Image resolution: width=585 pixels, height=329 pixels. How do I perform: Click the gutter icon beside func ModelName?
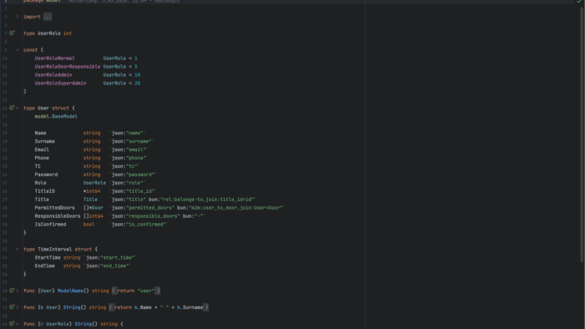tap(12, 291)
